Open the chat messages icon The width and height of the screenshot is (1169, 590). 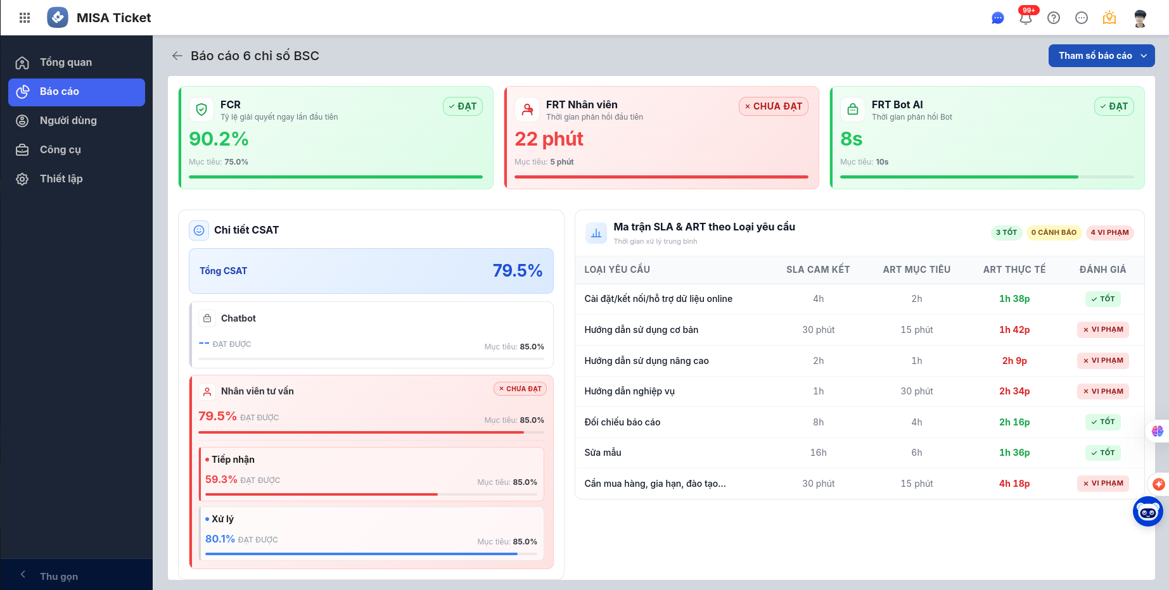coord(997,18)
